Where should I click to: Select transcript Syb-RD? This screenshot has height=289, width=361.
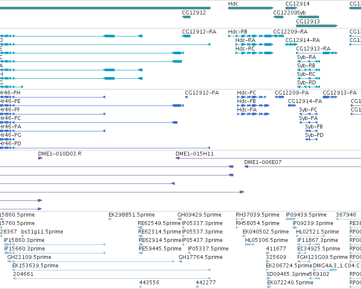tap(306, 83)
